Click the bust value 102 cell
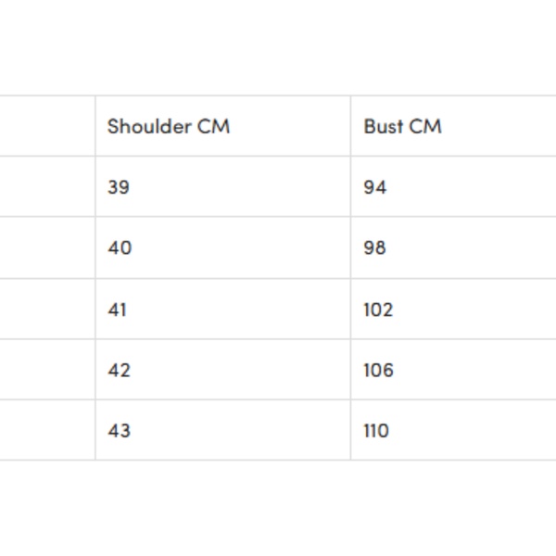Image resolution: width=556 pixels, height=556 pixels. click(x=378, y=310)
